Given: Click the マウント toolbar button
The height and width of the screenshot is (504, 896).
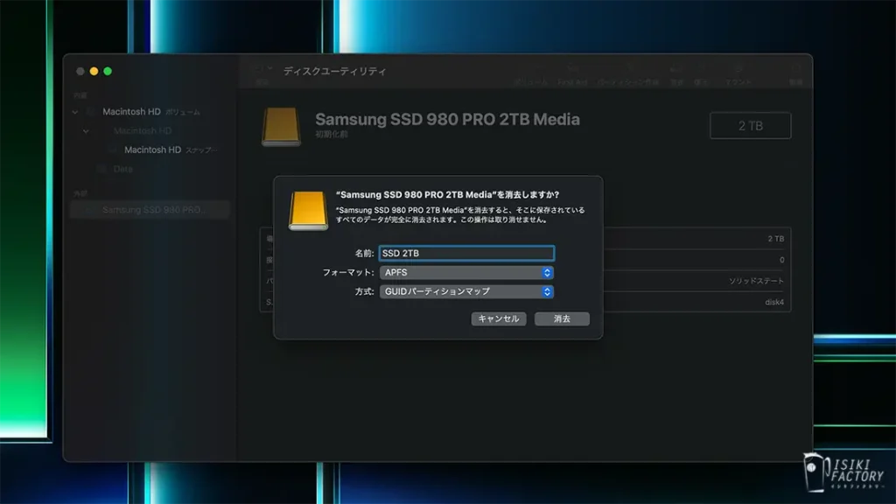Looking at the screenshot, I should (x=738, y=75).
